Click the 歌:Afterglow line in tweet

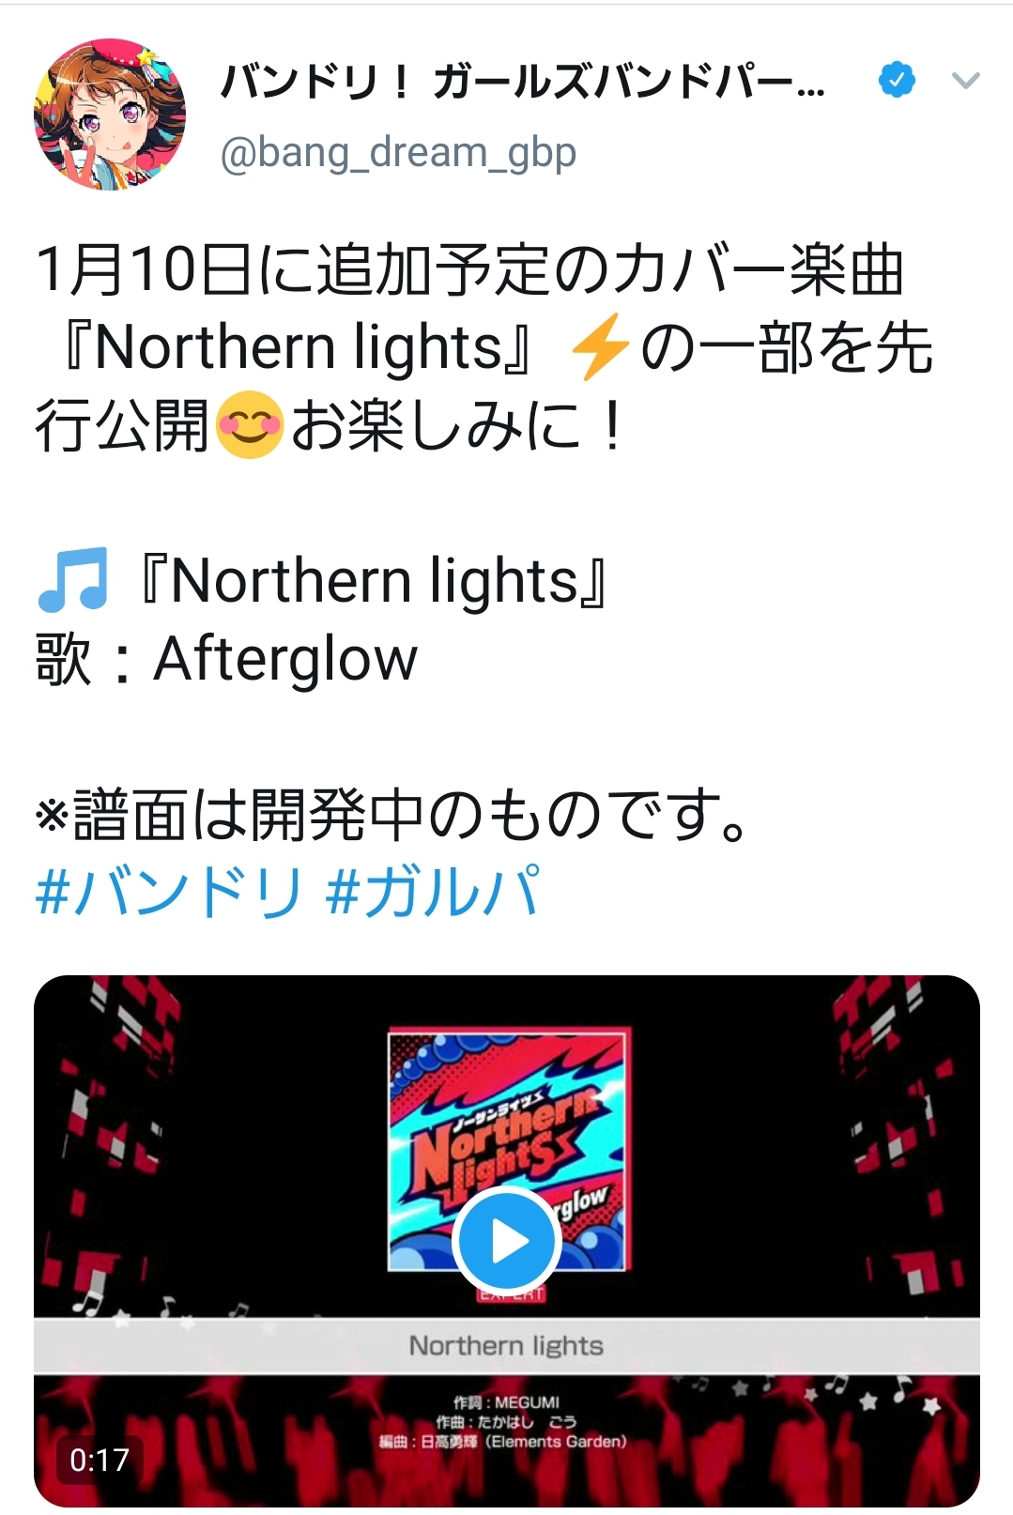pyautogui.click(x=225, y=659)
